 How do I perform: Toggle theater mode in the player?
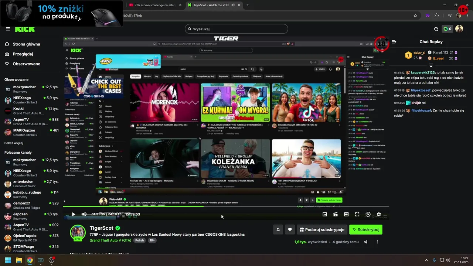(x=346, y=214)
